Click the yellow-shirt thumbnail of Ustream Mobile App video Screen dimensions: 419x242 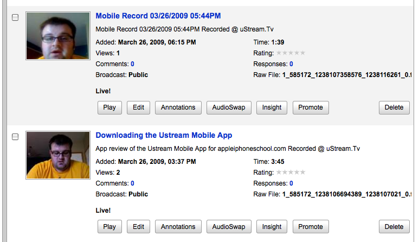point(57,155)
